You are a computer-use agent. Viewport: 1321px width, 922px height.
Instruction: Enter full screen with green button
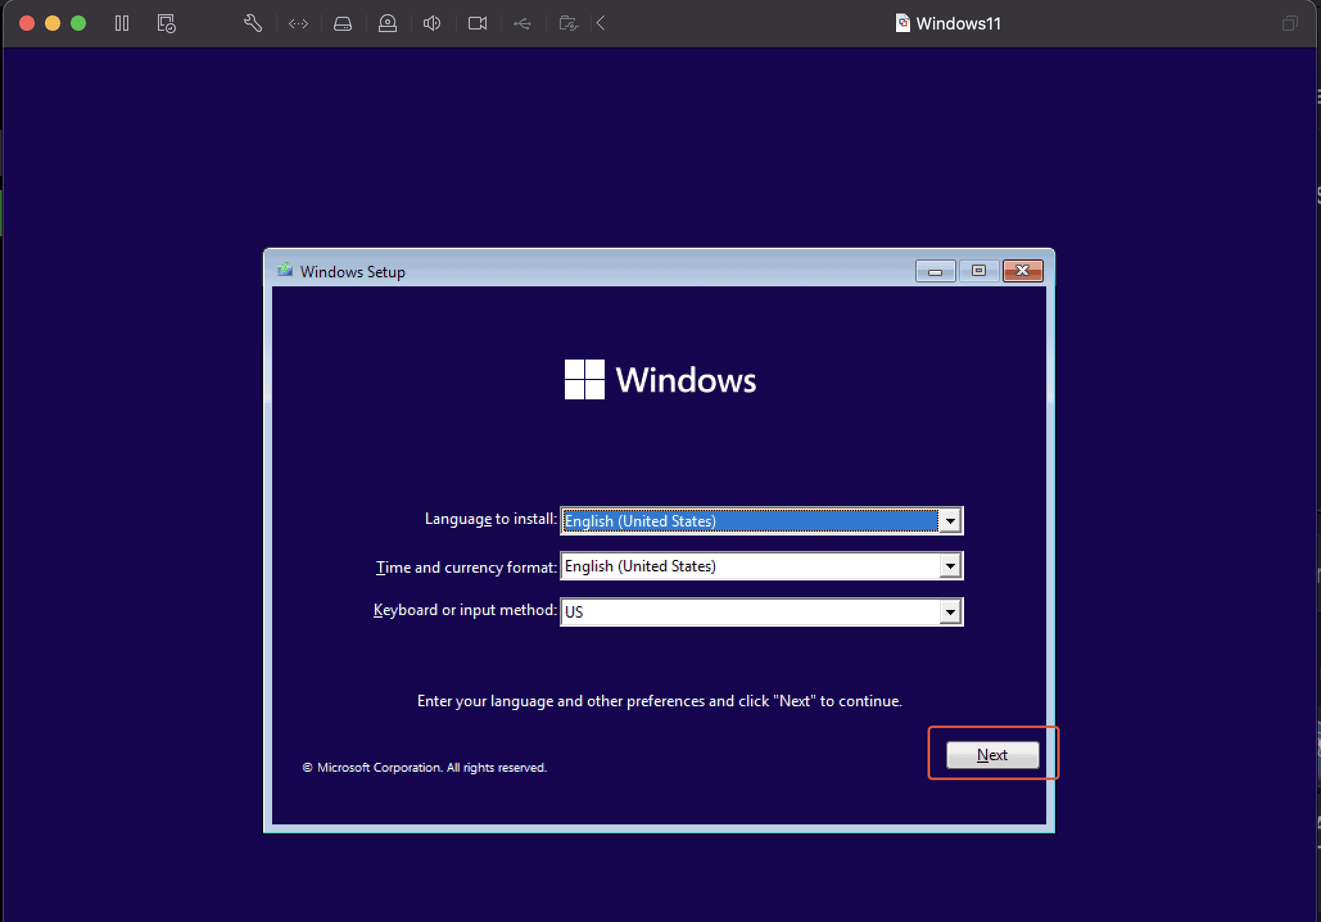tap(78, 24)
